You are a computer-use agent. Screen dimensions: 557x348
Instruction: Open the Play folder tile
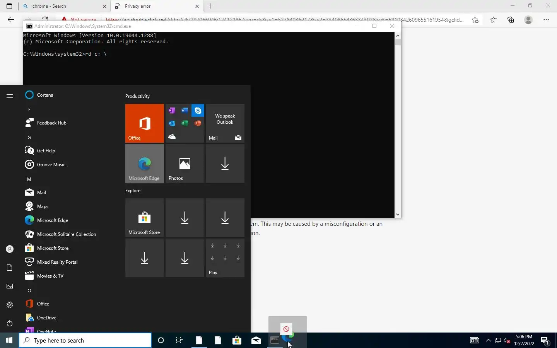225,258
